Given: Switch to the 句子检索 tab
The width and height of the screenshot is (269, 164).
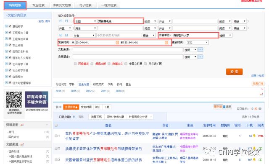Looking at the screenshot, I should click(85, 5).
